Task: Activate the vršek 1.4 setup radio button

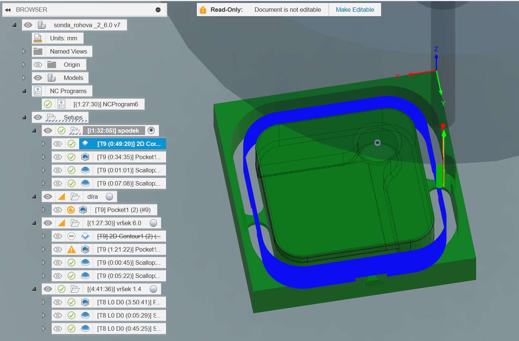Action: (x=154, y=289)
